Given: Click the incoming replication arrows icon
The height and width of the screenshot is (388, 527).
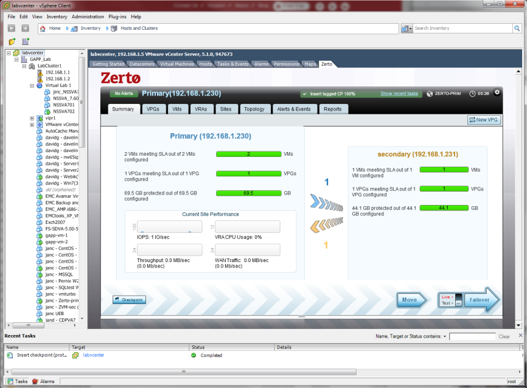Looking at the screenshot, I should point(326,225).
